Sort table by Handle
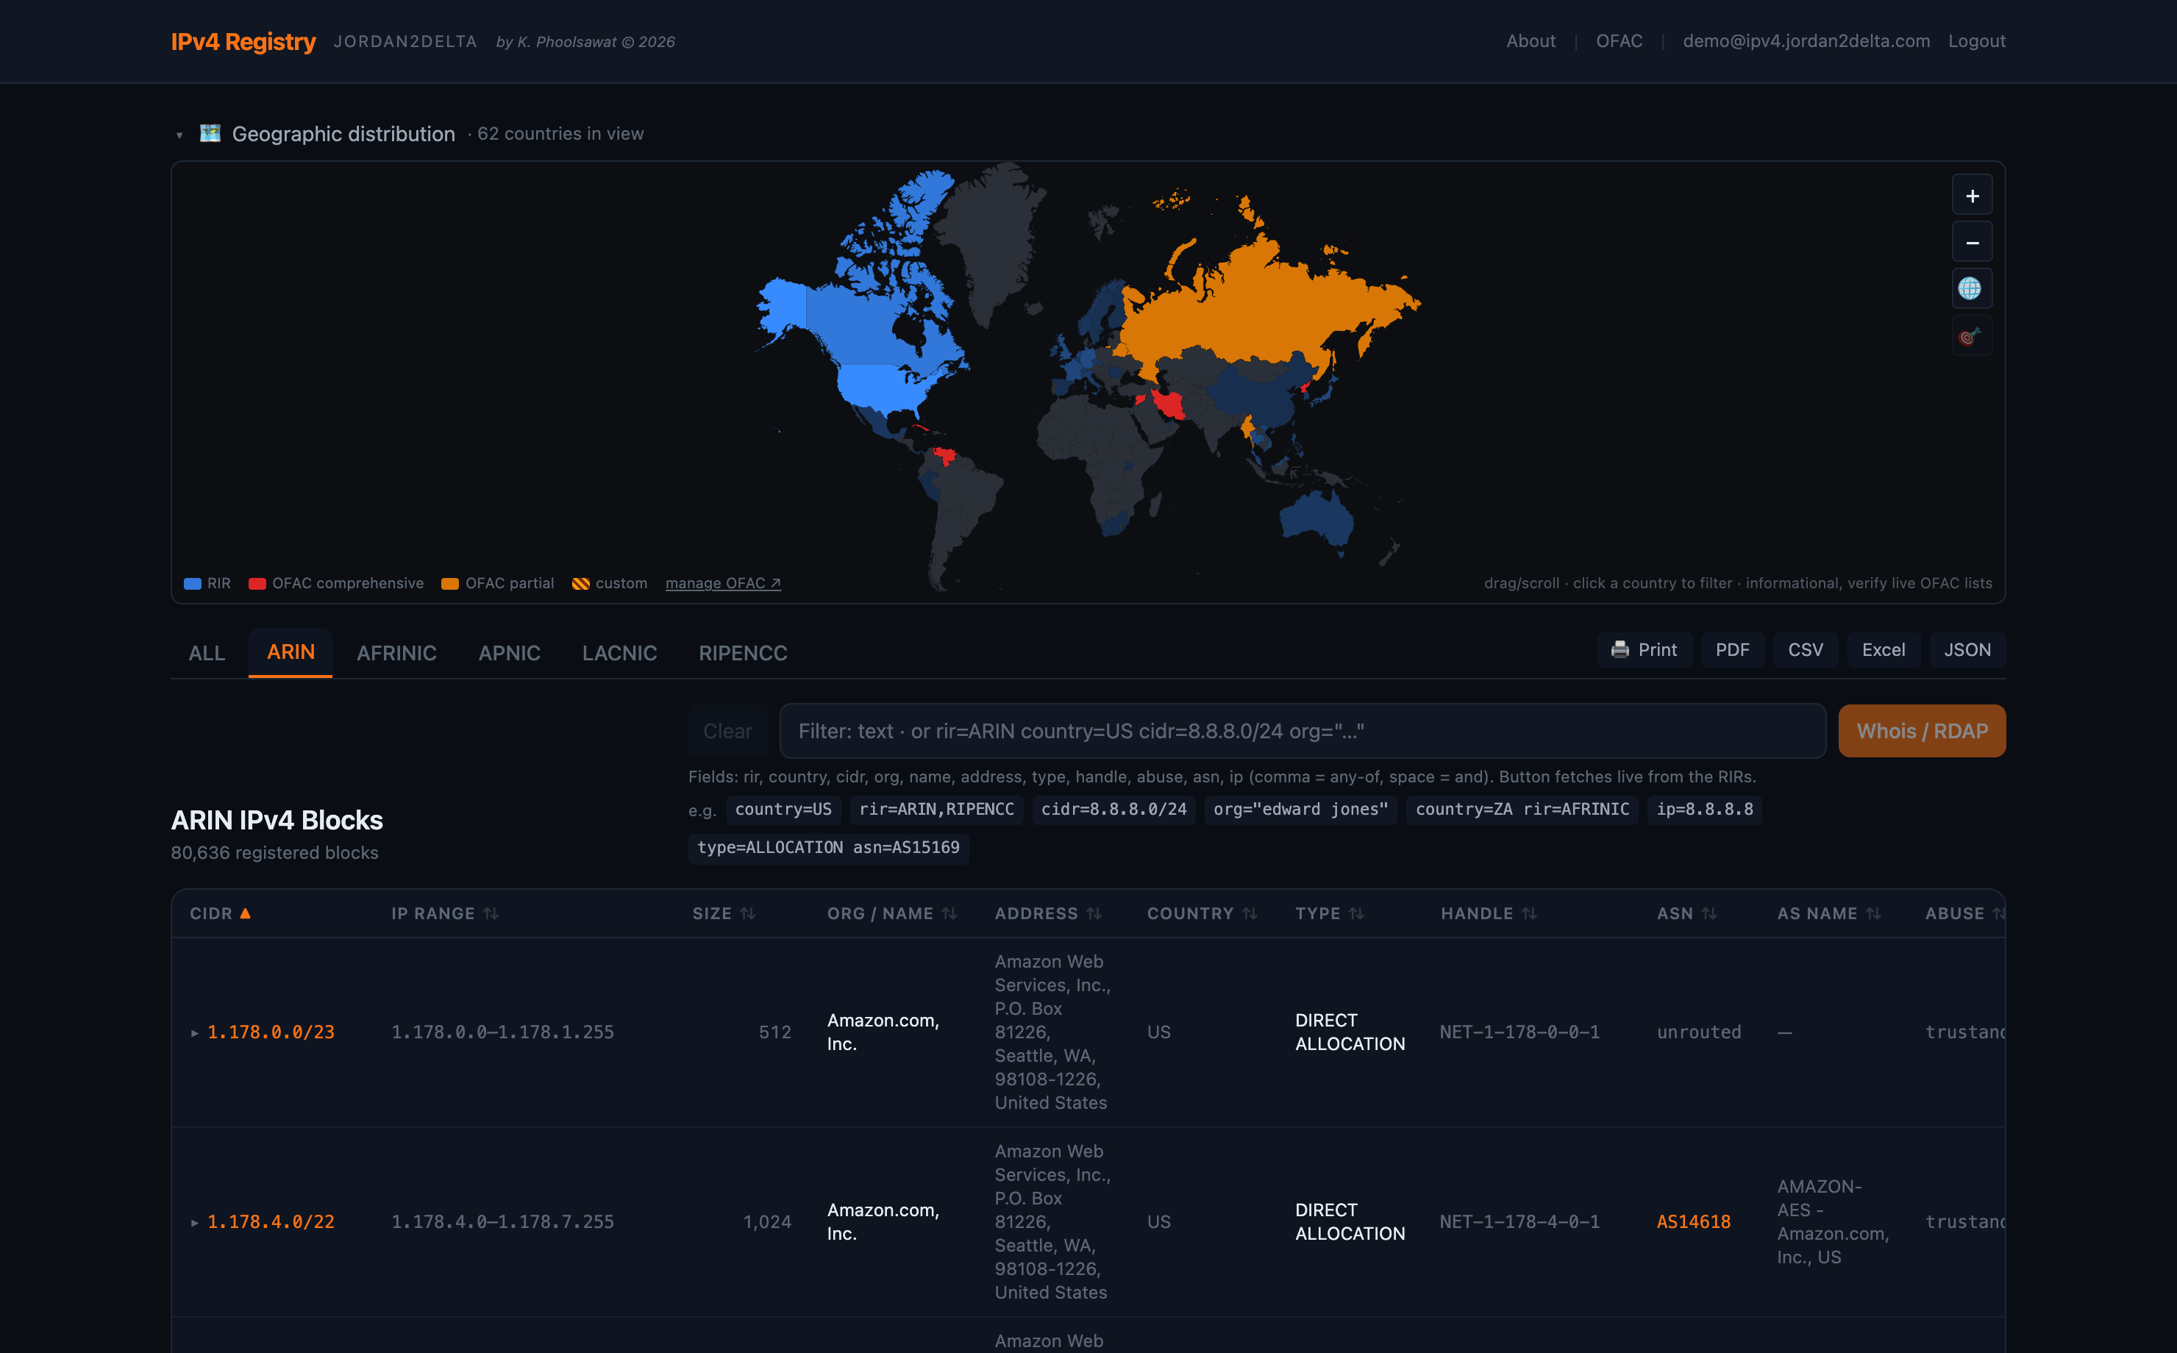The width and height of the screenshot is (2177, 1353). (x=1489, y=913)
